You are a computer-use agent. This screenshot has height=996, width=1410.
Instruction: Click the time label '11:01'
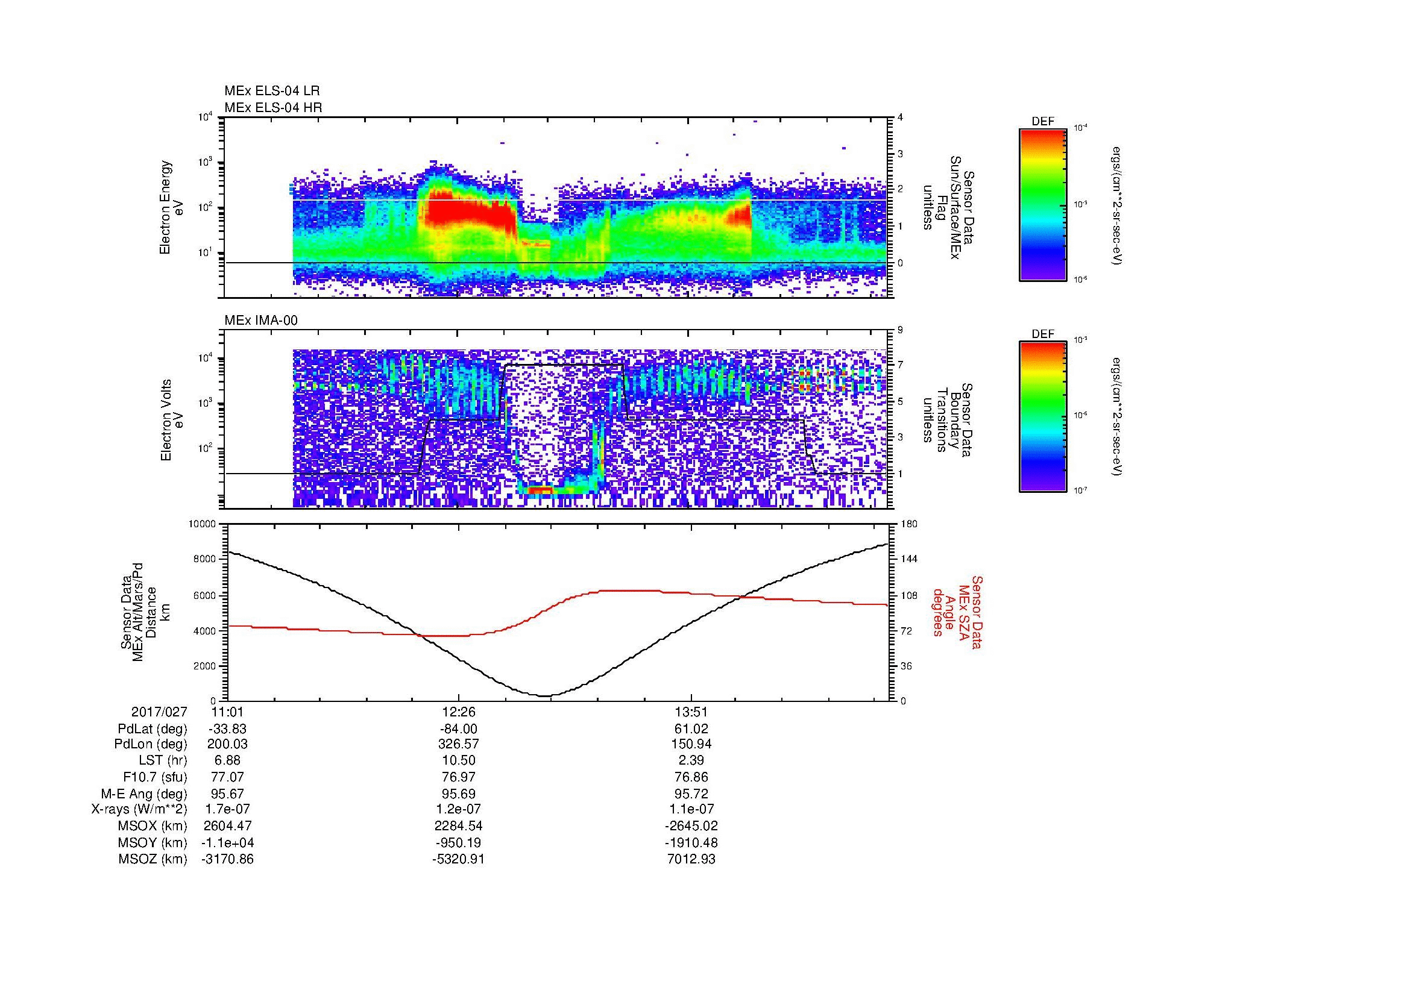pyautogui.click(x=227, y=712)
